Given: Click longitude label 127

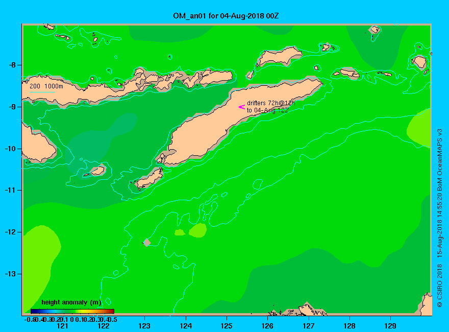Looking at the screenshot, I should click(x=308, y=326).
